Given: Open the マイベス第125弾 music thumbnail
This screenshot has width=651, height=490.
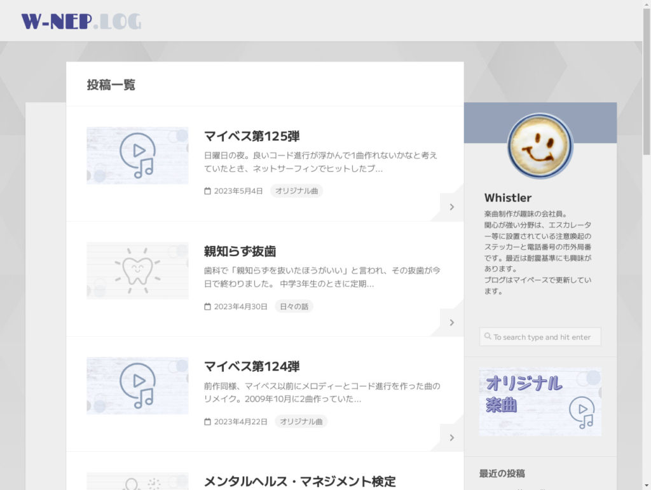Looking at the screenshot, I should 137,156.
